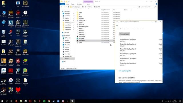183x103 pixels.
Task: Launch Dying Light from the desktop
Action: point(11,42)
